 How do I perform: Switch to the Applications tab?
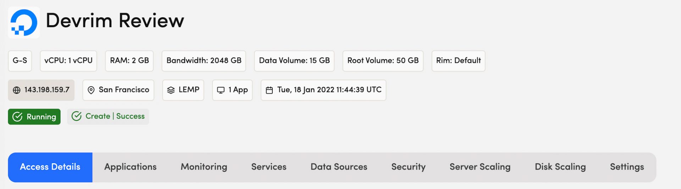[x=130, y=167]
